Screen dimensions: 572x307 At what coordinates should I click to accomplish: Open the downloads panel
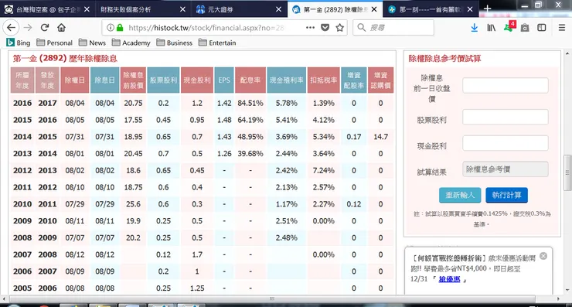[475, 27]
